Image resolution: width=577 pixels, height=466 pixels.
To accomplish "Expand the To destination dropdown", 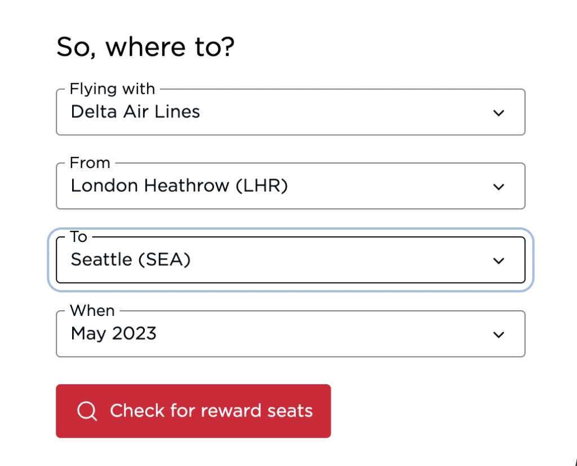I will 291,260.
